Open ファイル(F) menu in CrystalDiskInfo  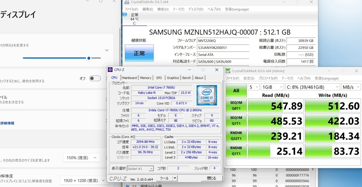131,9
